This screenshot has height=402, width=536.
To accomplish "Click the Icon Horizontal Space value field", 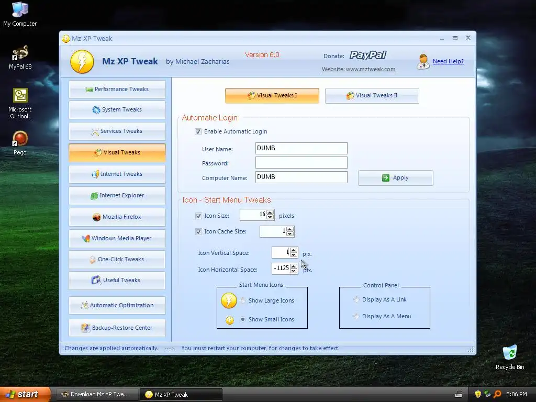I will [281, 269].
